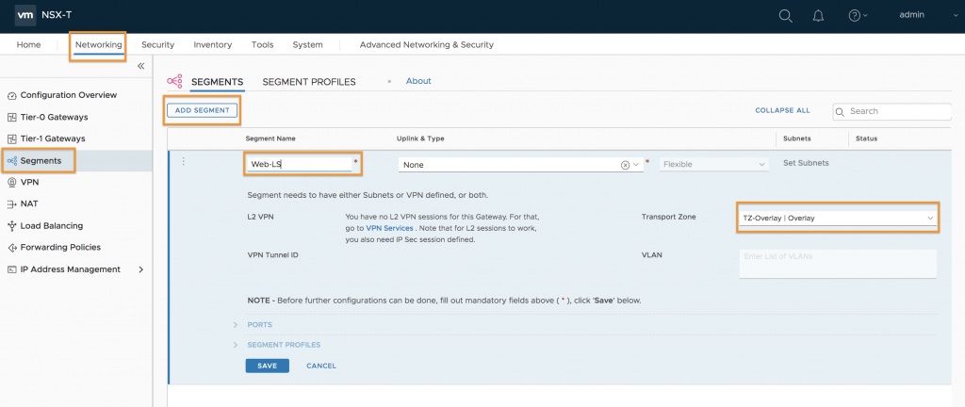Click the NAT icon in sidebar

point(11,204)
